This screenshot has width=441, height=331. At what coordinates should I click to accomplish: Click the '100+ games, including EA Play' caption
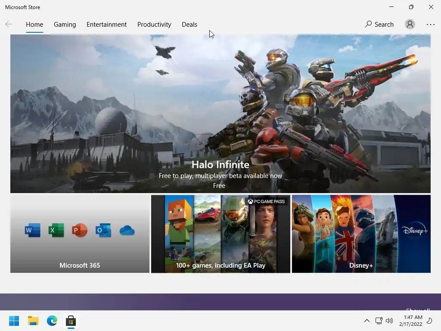pyautogui.click(x=220, y=265)
